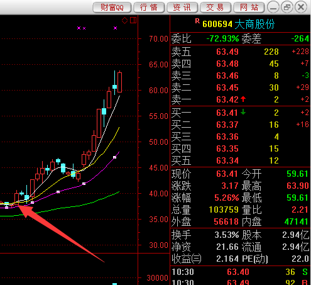Click the 最高 value 63.90
Viewport: 311px width, 285px height.
pos(298,186)
